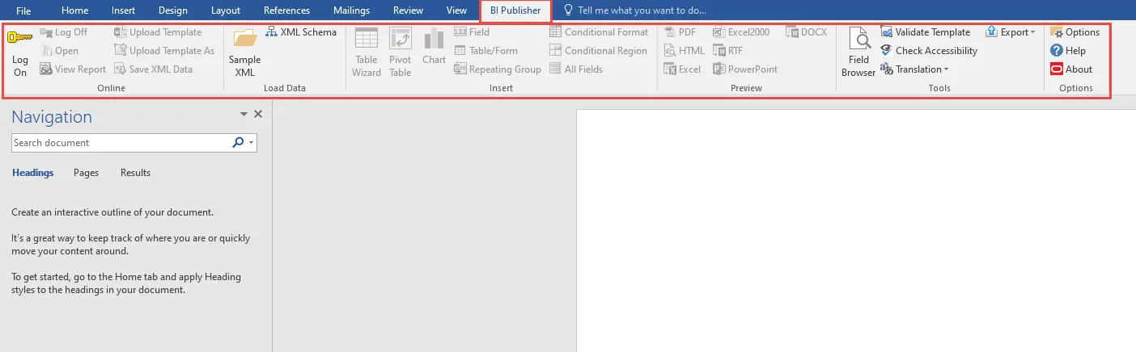Image resolution: width=1136 pixels, height=352 pixels.
Task: Open search options dropdown arrow
Action: [x=252, y=143]
